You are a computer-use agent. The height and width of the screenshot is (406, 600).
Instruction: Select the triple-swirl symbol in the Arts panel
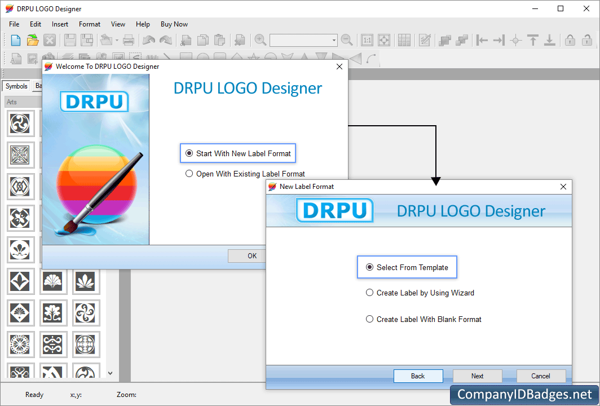(x=20, y=123)
